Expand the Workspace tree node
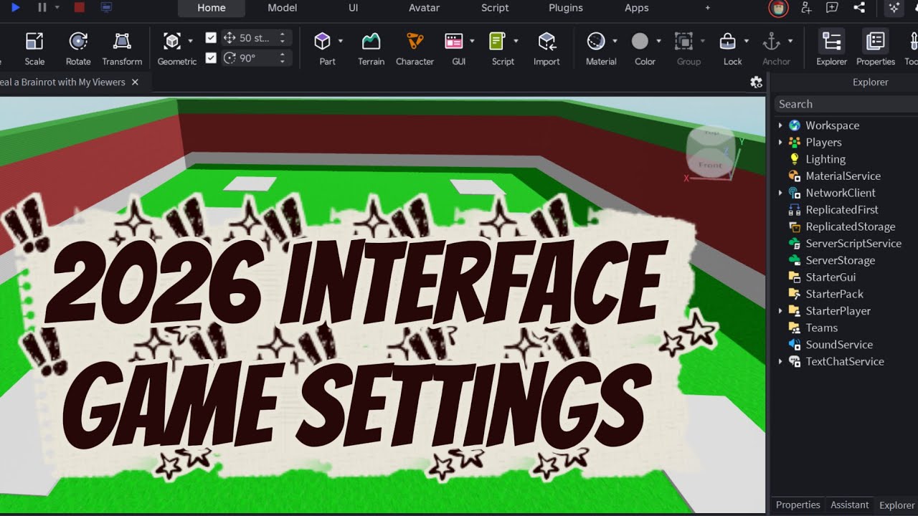 click(780, 125)
